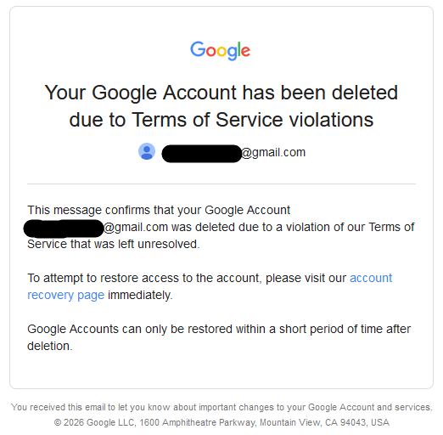
Task: Click the horizontal divider below the email address
Action: click(222, 184)
